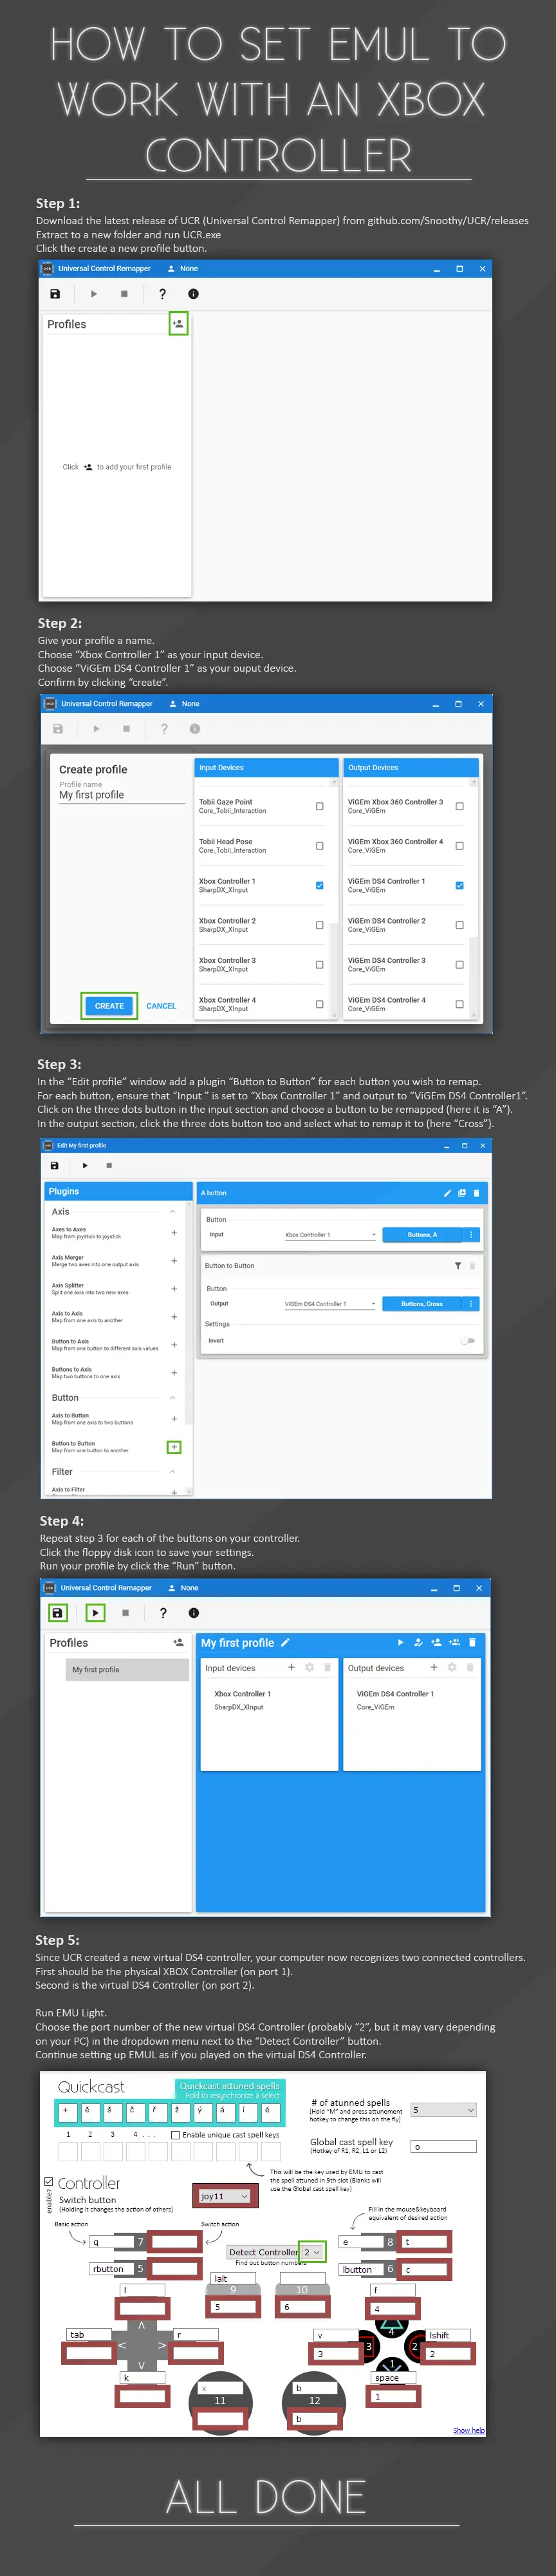
Task: Click the floppy disk in Step 4 window
Action: pos(58,1612)
